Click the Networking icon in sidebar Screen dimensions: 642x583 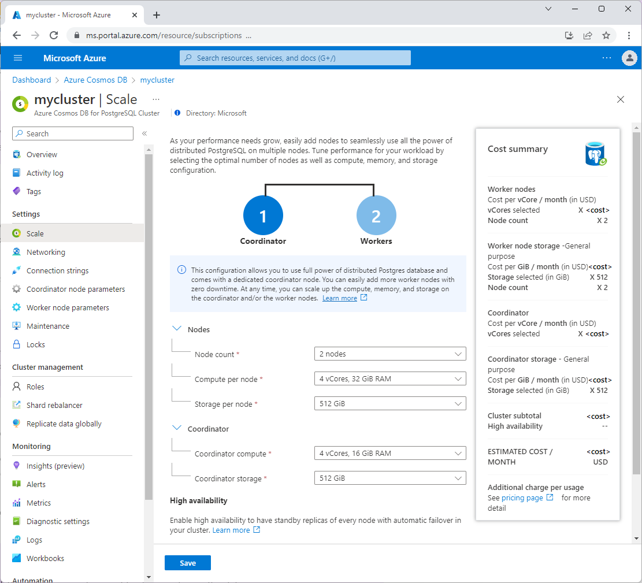tap(17, 252)
